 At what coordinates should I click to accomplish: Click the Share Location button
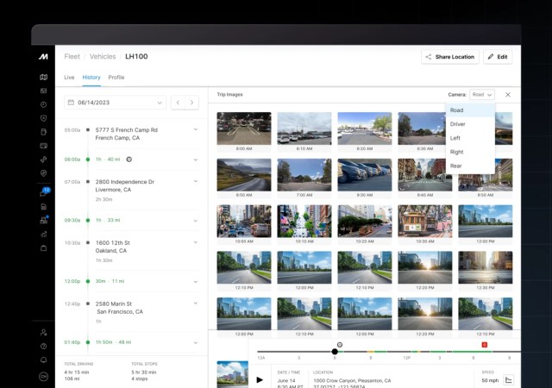(x=450, y=57)
